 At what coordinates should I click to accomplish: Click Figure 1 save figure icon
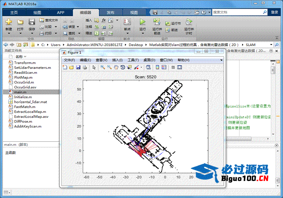[x=78, y=67]
